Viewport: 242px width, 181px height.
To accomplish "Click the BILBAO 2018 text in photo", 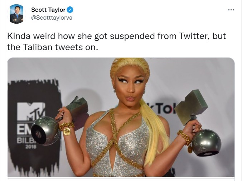I will [x=26, y=143].
